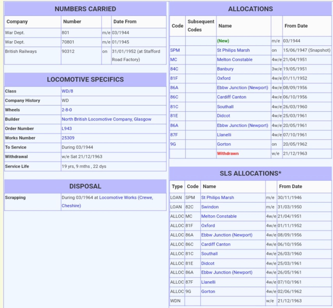Click the LOCOMOTIVE SPECIFICS section header
Image resolution: width=333 pixels, height=308 pixels.
tap(85, 80)
